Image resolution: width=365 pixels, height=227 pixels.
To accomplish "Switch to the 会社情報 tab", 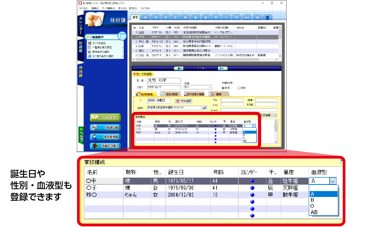I will click(170, 94).
